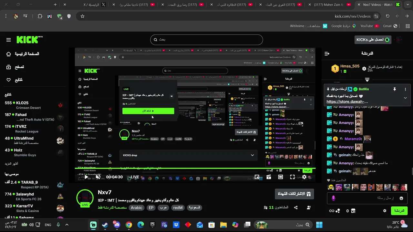Click the purple microphone icon in chat box

coord(334,198)
